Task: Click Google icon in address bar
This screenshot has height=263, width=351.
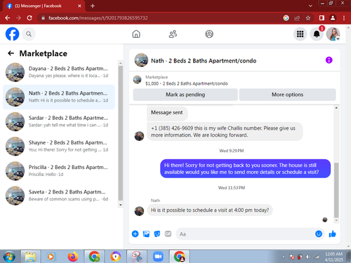Action: (x=286, y=18)
